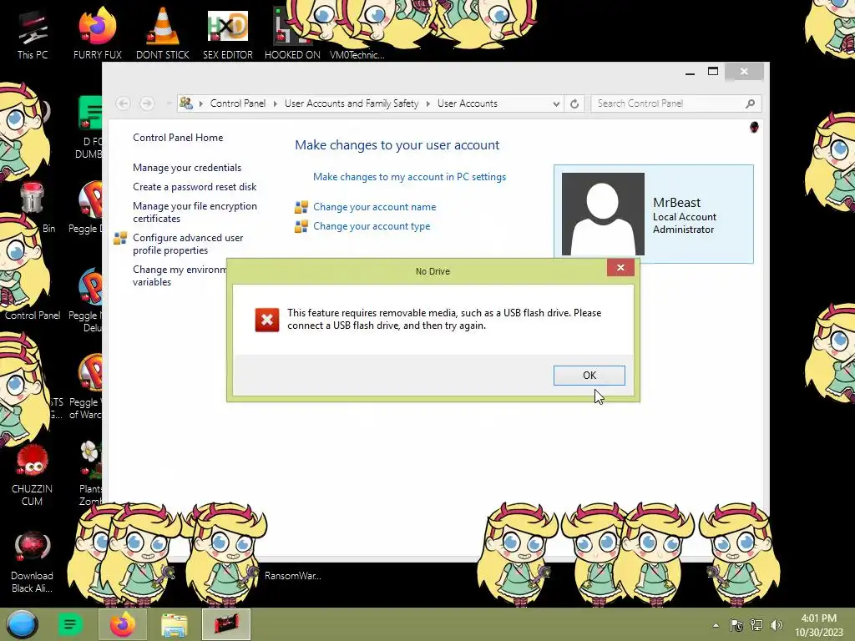Image resolution: width=855 pixels, height=641 pixels.
Task: Click Change your account name
Action: (x=375, y=207)
